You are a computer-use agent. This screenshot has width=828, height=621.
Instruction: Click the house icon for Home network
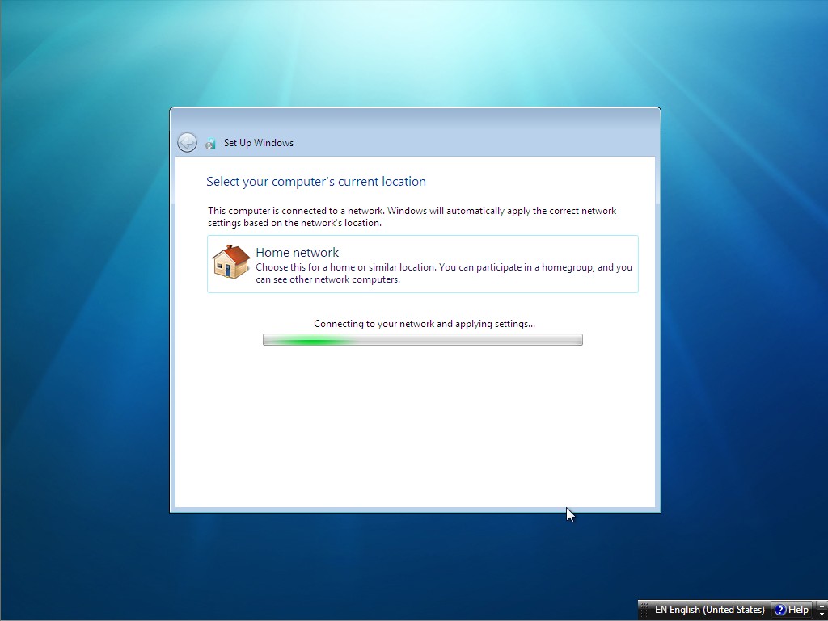tap(230, 262)
